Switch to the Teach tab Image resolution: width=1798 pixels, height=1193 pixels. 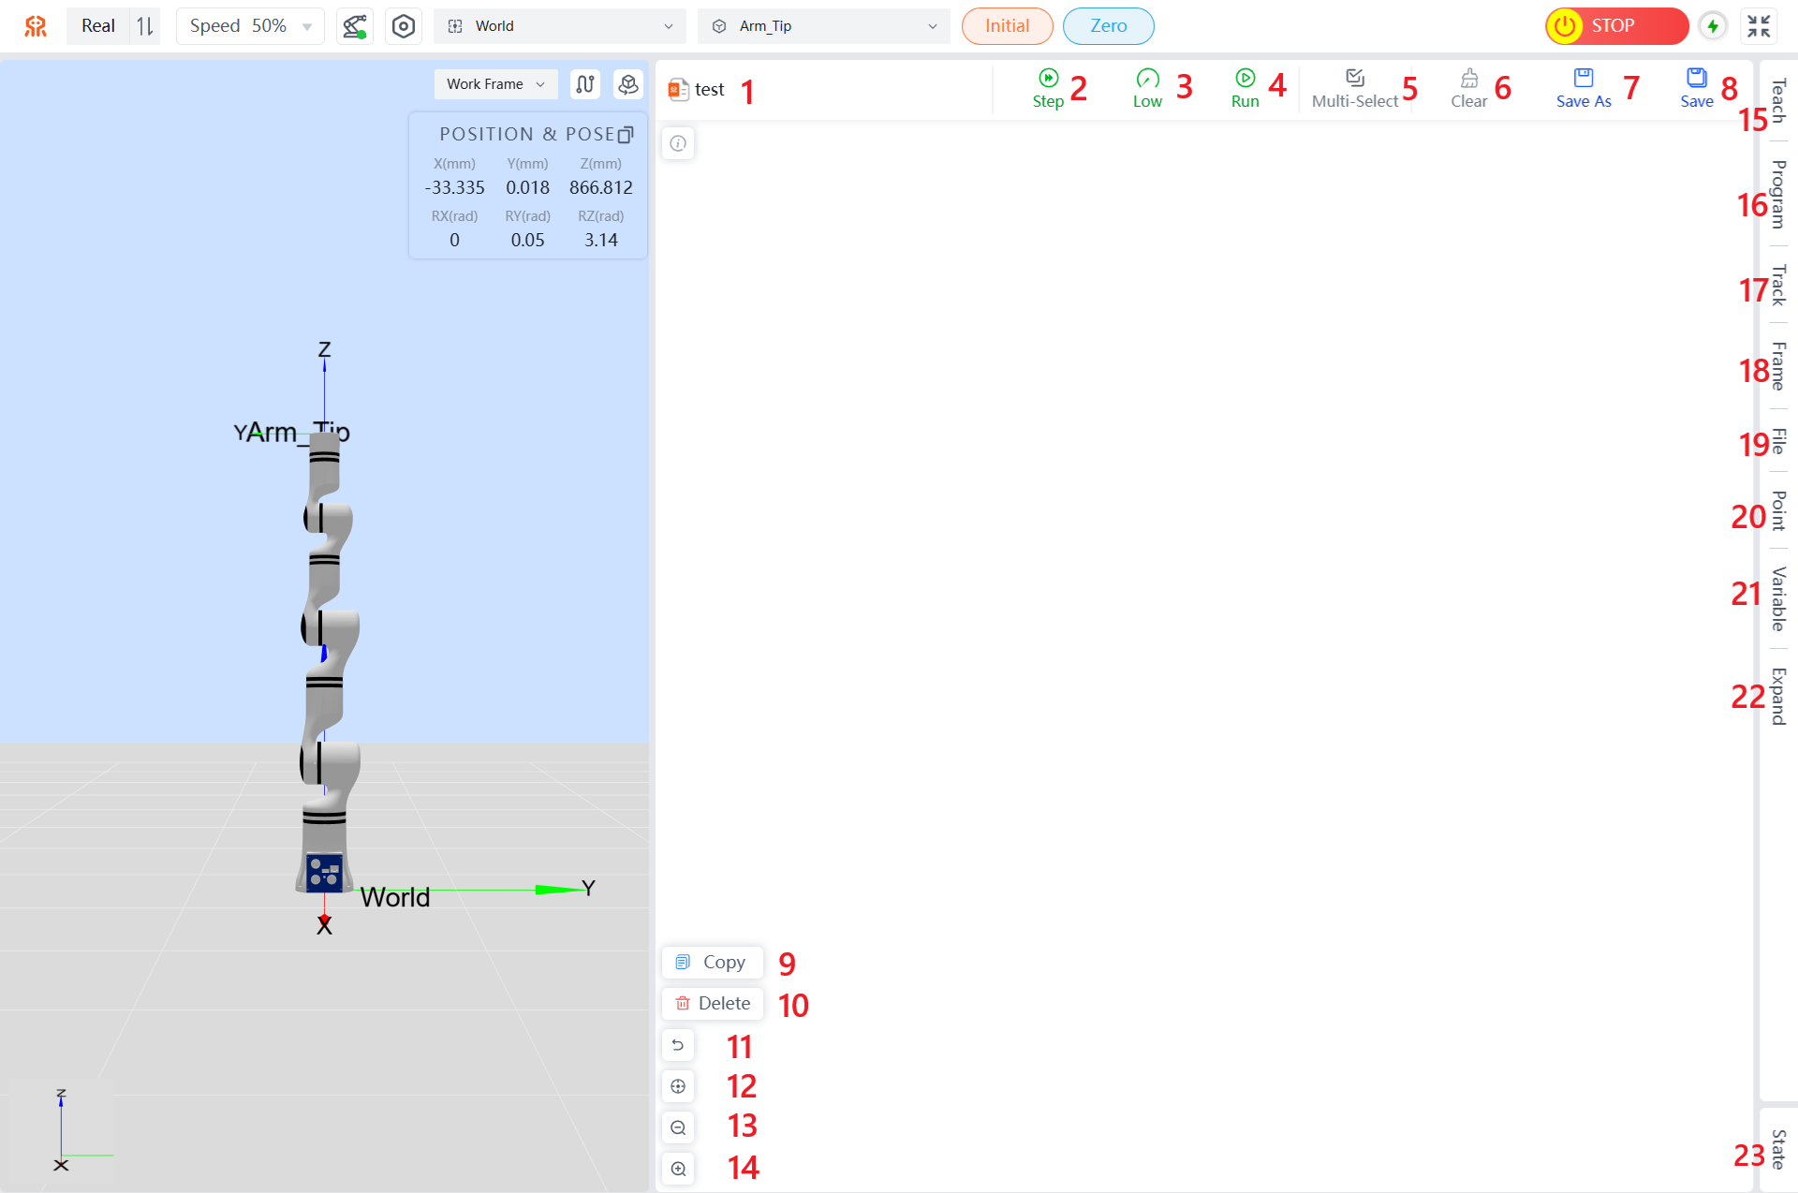coord(1777,100)
